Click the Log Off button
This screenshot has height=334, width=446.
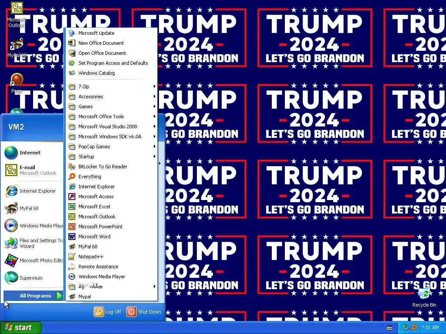tap(108, 312)
